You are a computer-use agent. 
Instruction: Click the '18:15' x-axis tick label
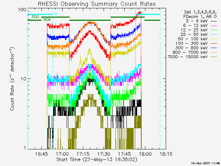166,154
